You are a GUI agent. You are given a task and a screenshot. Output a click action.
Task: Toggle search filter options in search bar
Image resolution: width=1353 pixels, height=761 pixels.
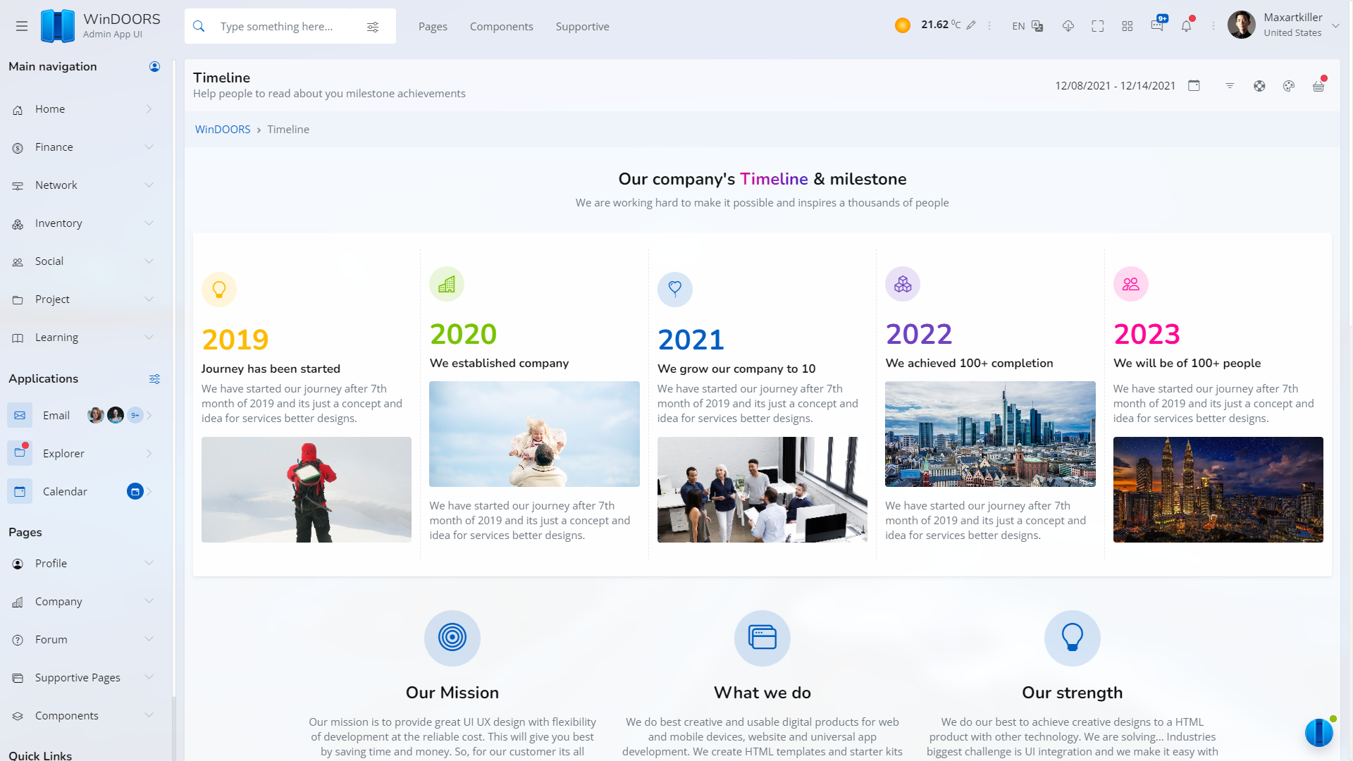pyautogui.click(x=373, y=27)
